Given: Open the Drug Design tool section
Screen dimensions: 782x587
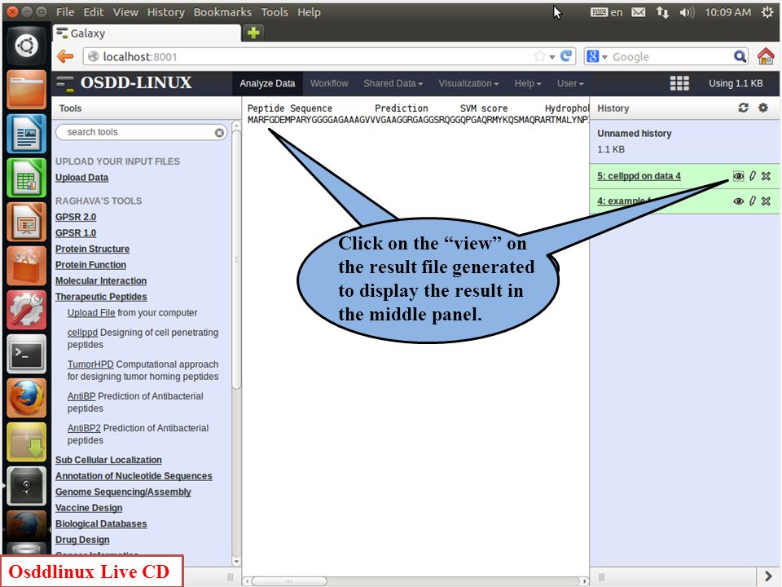Looking at the screenshot, I should click(82, 540).
